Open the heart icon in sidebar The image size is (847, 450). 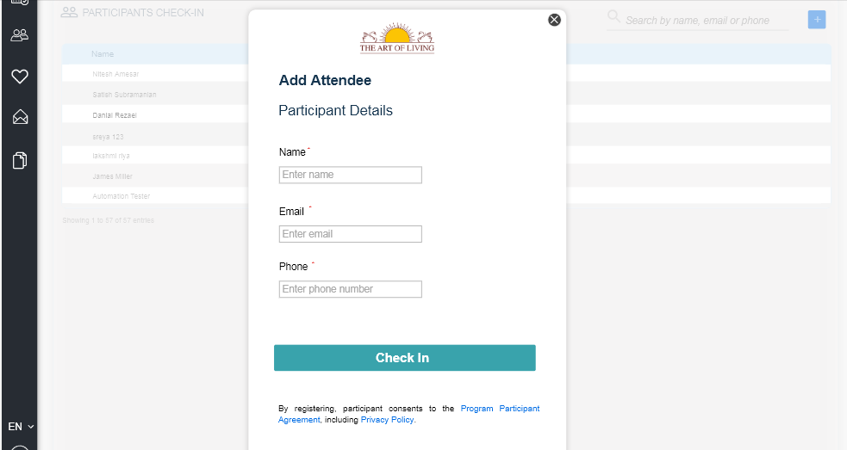pyautogui.click(x=20, y=77)
